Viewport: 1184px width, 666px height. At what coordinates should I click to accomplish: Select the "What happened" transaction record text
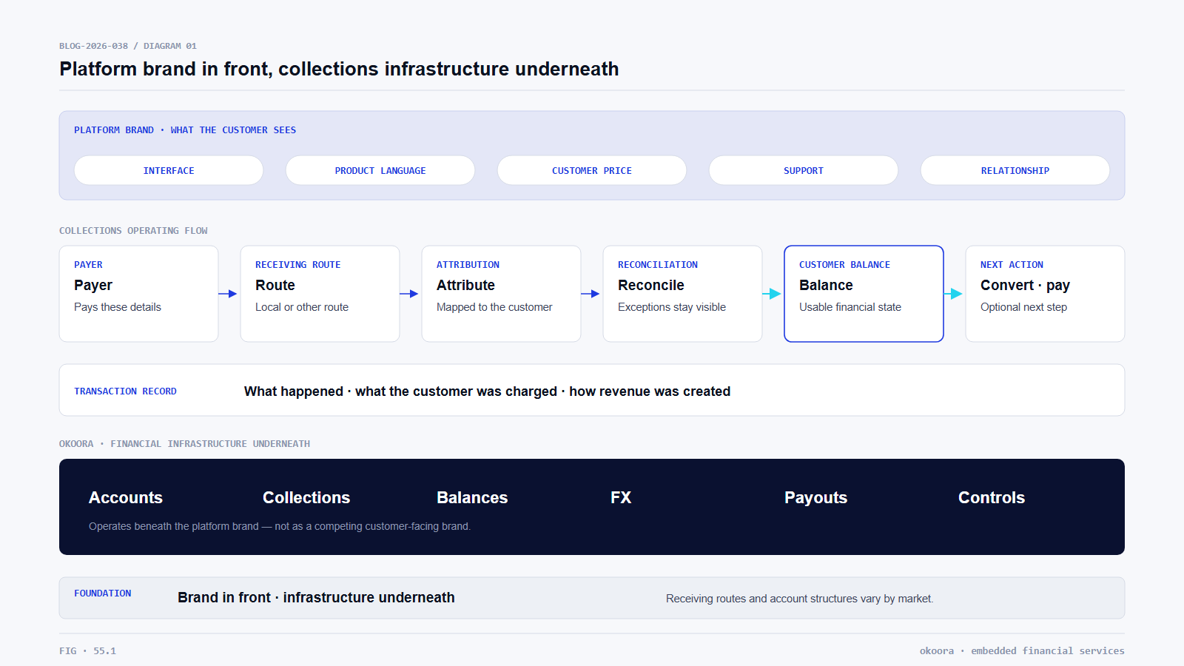[x=487, y=391]
